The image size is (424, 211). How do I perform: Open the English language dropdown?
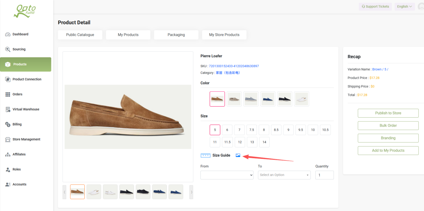(x=404, y=7)
